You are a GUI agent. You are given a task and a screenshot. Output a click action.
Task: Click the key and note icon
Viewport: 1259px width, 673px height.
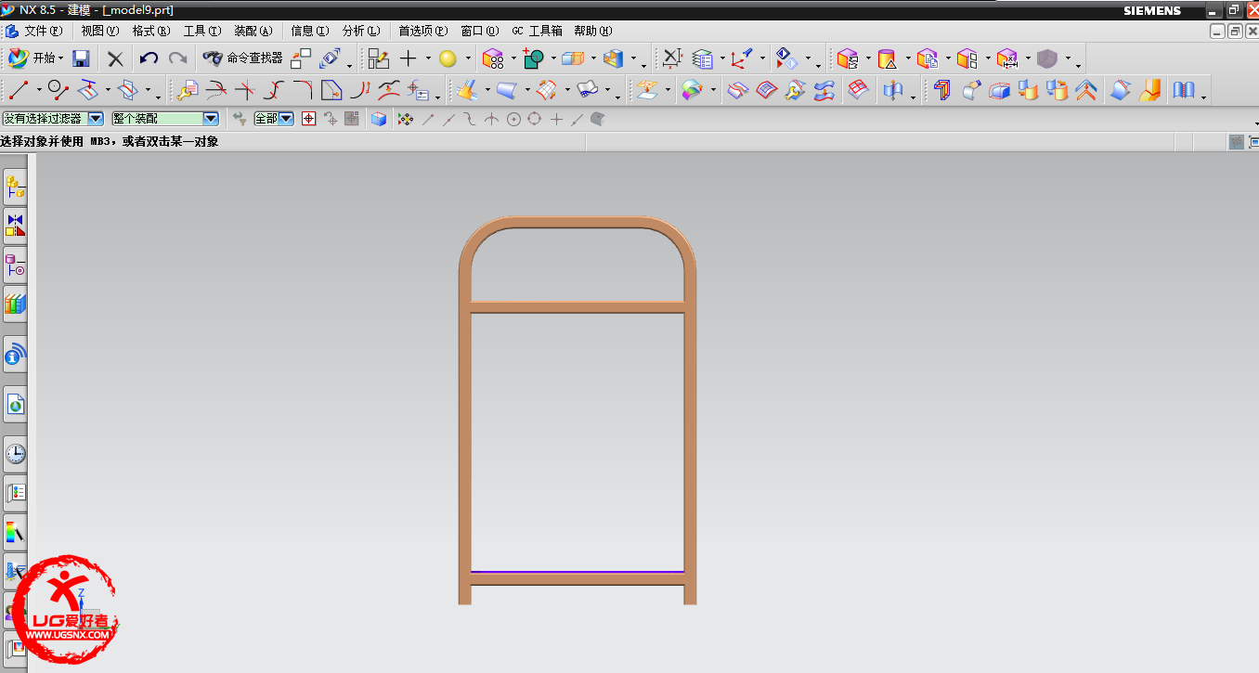188,90
